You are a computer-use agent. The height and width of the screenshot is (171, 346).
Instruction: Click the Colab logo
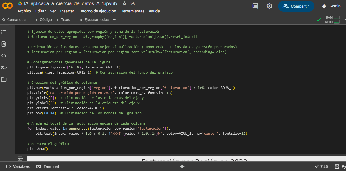coord(7,6)
